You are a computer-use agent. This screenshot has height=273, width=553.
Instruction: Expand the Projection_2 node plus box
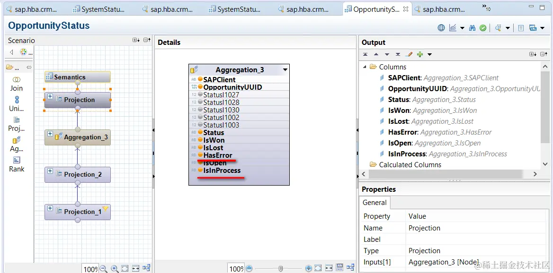[50, 171]
